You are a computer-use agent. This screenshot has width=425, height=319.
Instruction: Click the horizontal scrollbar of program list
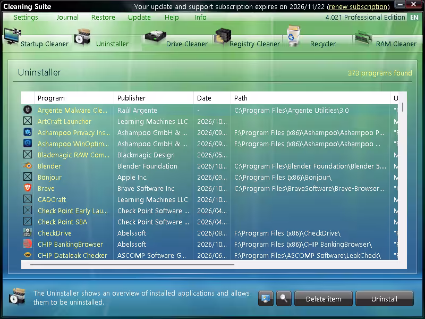click(132, 264)
